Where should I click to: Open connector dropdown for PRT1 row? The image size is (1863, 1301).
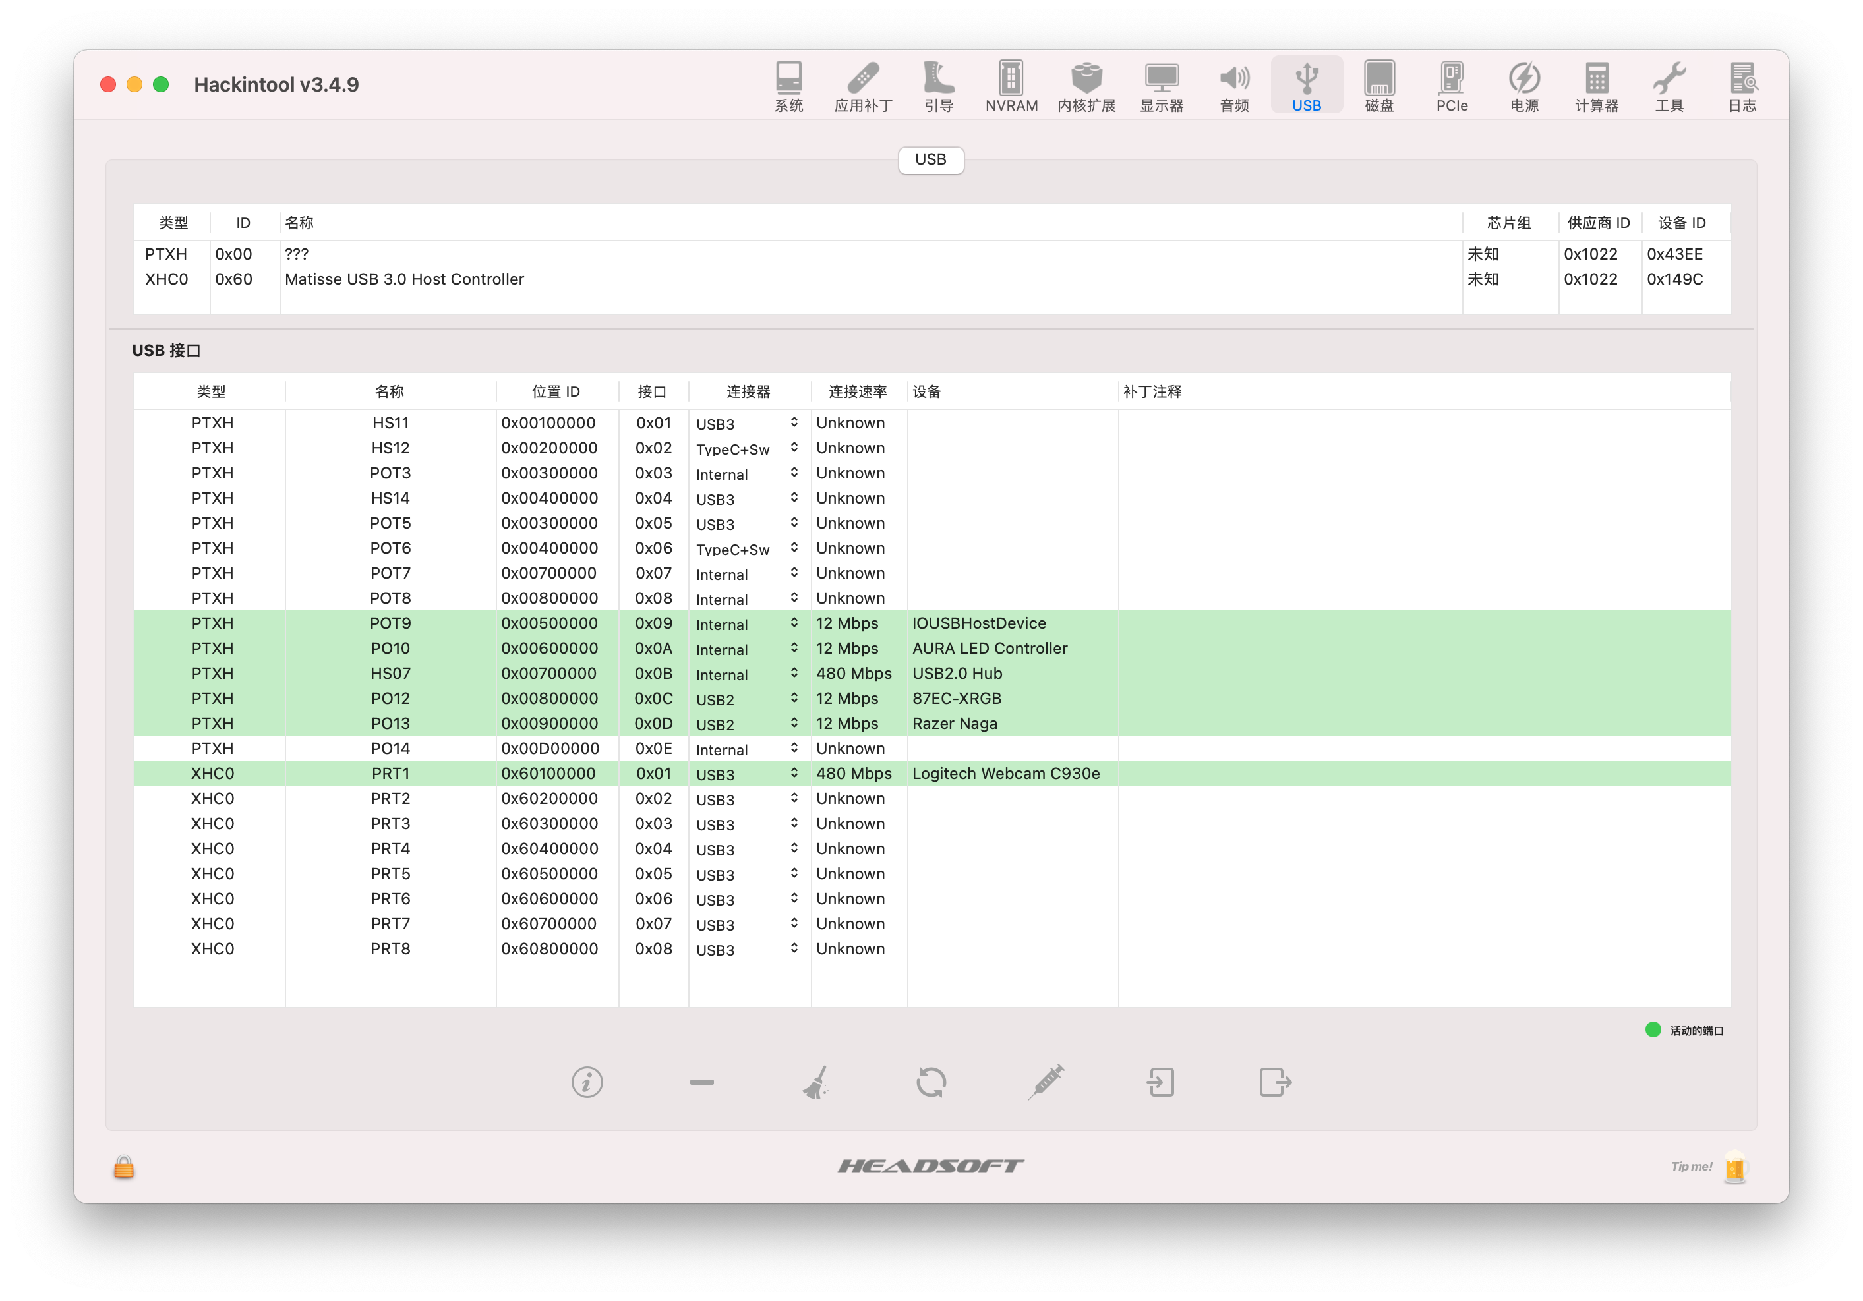(x=748, y=774)
